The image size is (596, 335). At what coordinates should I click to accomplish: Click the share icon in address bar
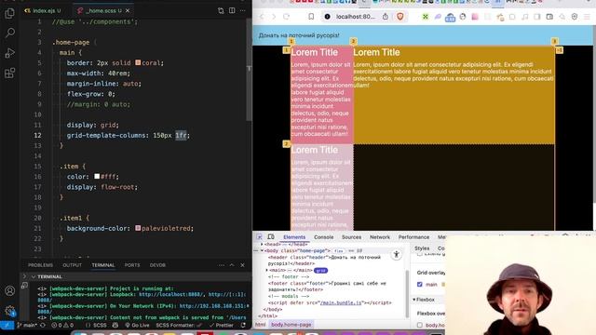(x=386, y=17)
